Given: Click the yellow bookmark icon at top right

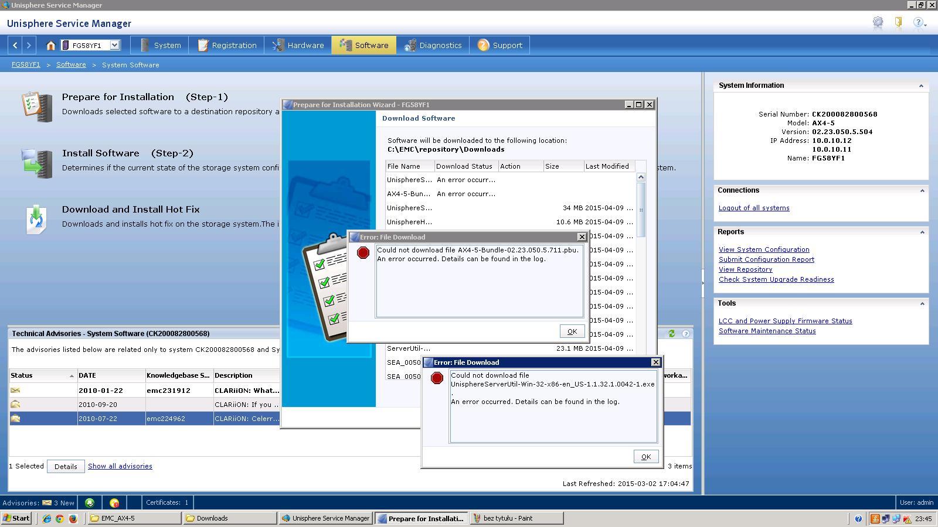Looking at the screenshot, I should click(x=898, y=22).
